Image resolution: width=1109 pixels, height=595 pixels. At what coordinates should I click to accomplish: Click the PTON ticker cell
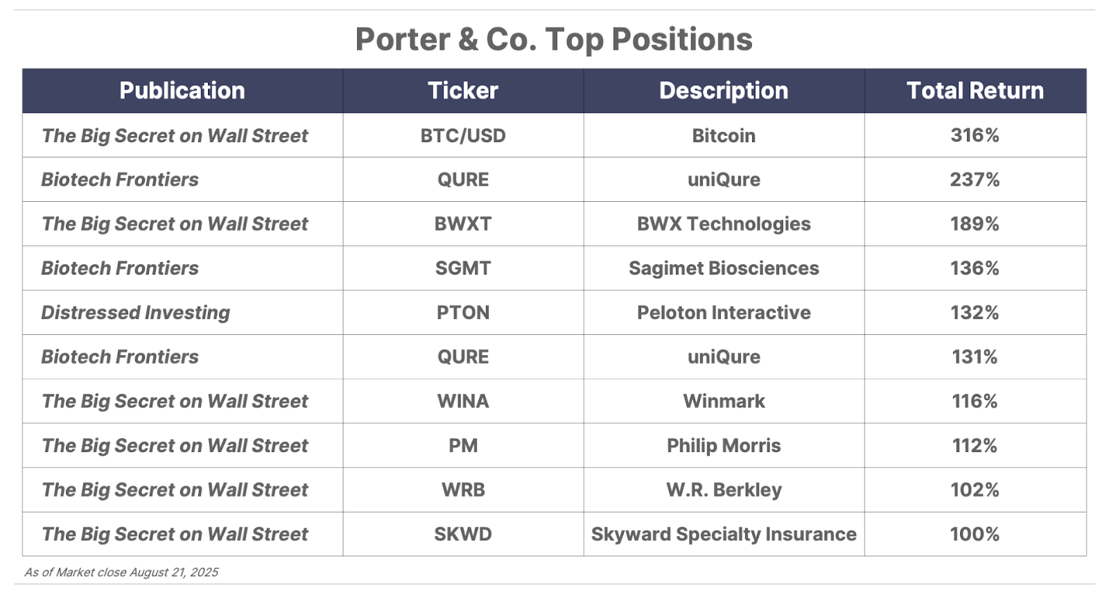tap(463, 313)
